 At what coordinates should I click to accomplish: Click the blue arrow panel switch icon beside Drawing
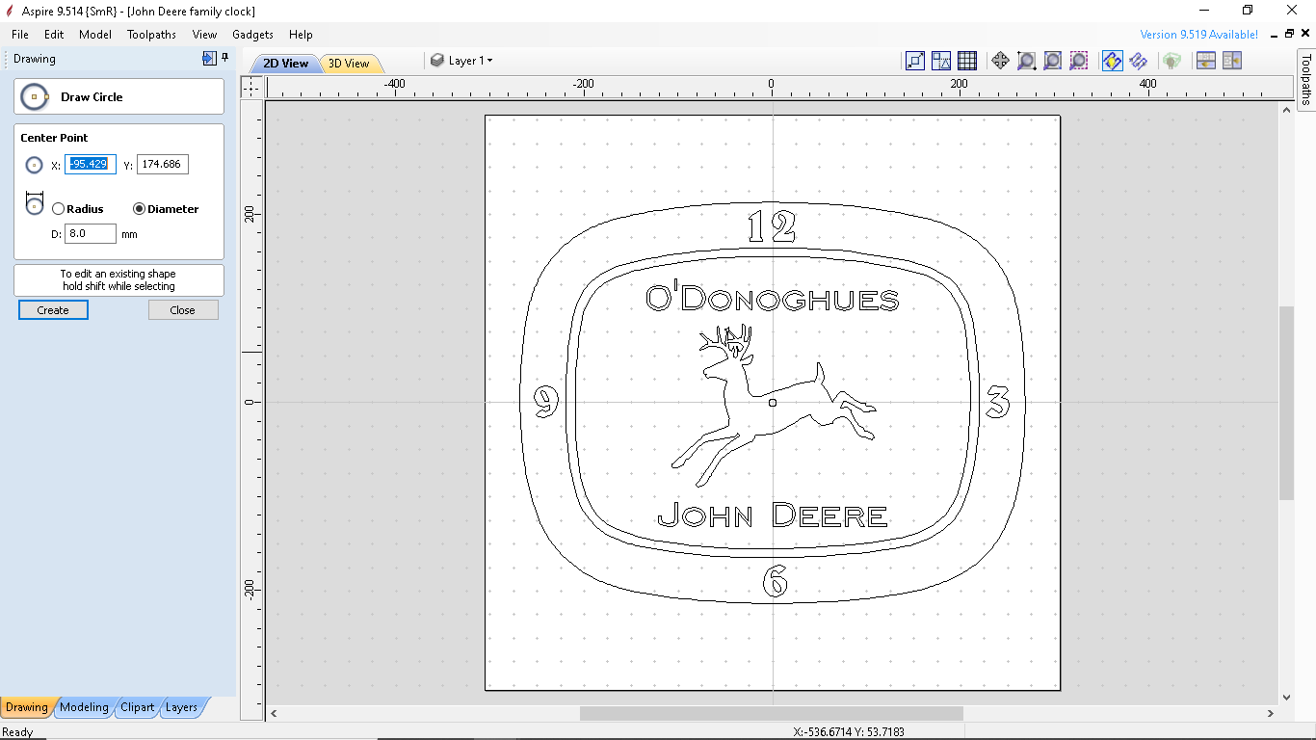209,59
